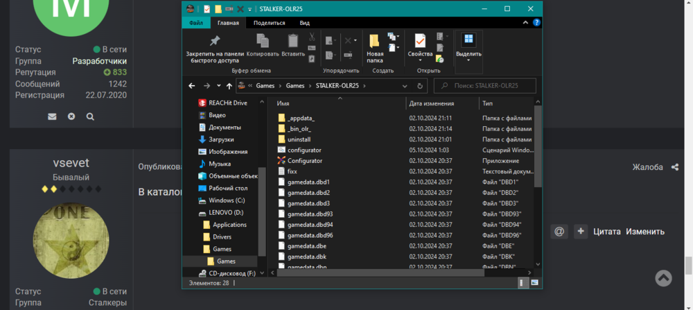This screenshot has height=310, width=693.
Task: Expand the Выделить dropdown
Action: tap(468, 59)
